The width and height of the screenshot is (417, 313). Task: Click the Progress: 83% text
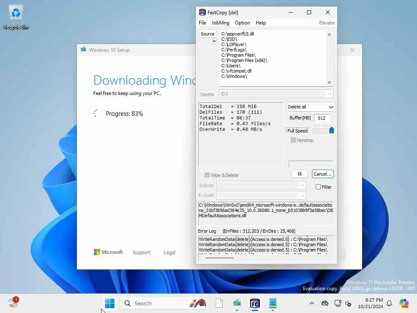point(124,114)
